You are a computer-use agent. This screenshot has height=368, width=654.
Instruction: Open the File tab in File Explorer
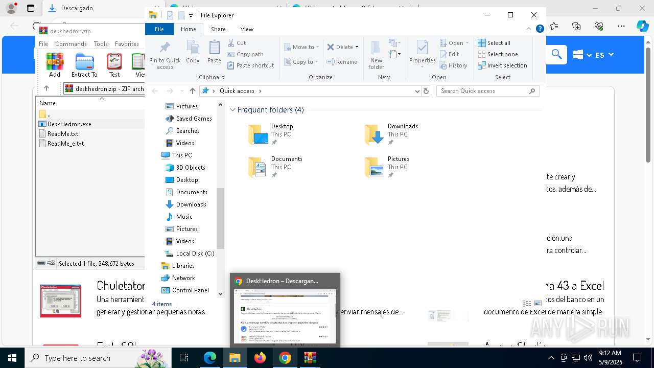159,29
